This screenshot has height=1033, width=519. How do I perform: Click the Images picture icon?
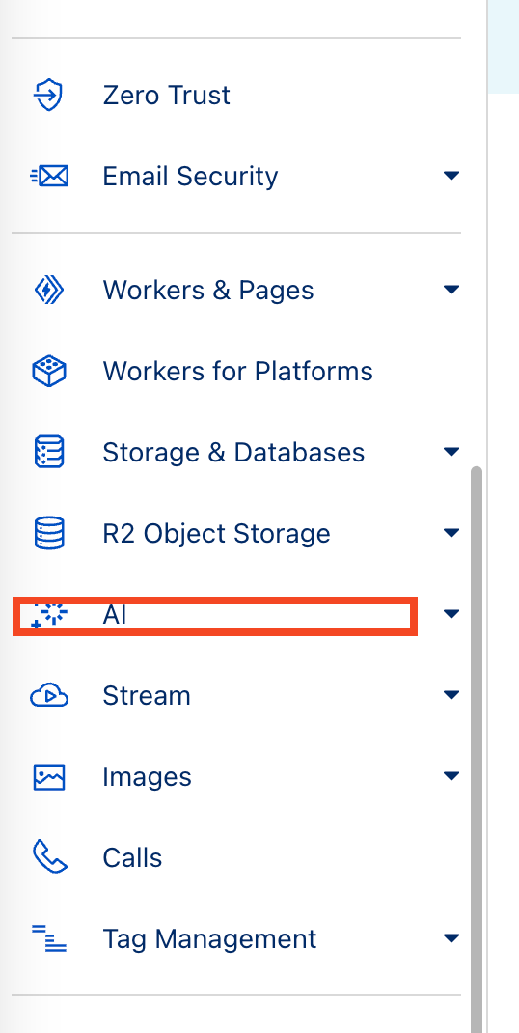click(49, 777)
